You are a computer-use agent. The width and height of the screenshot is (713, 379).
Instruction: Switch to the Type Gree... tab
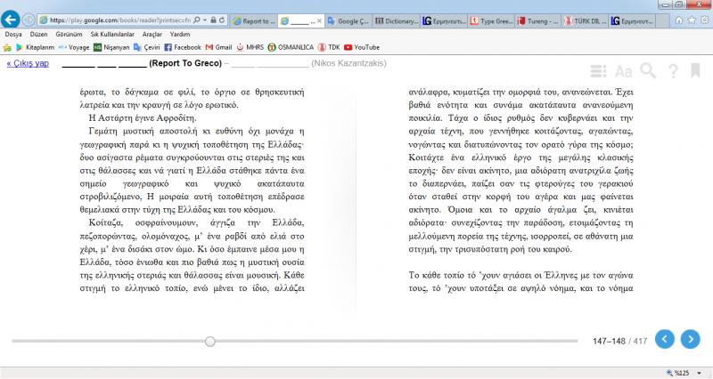click(492, 20)
